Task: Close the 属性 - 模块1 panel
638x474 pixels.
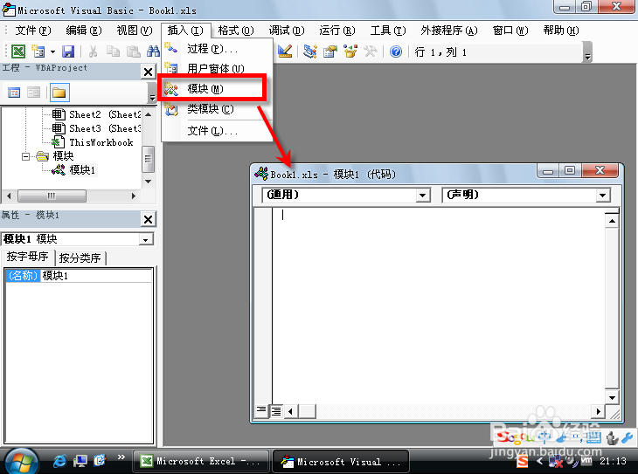Action: (148, 219)
